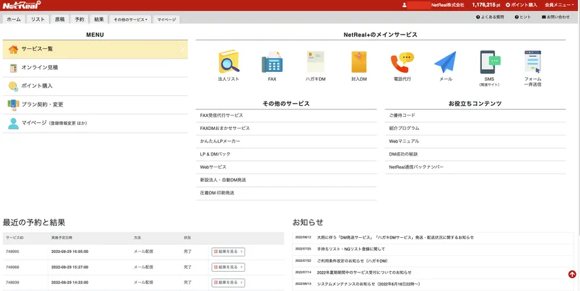Viewport: 580px width, 291px height.
Task: Click the 電話代行 phone icon
Action: click(402, 63)
